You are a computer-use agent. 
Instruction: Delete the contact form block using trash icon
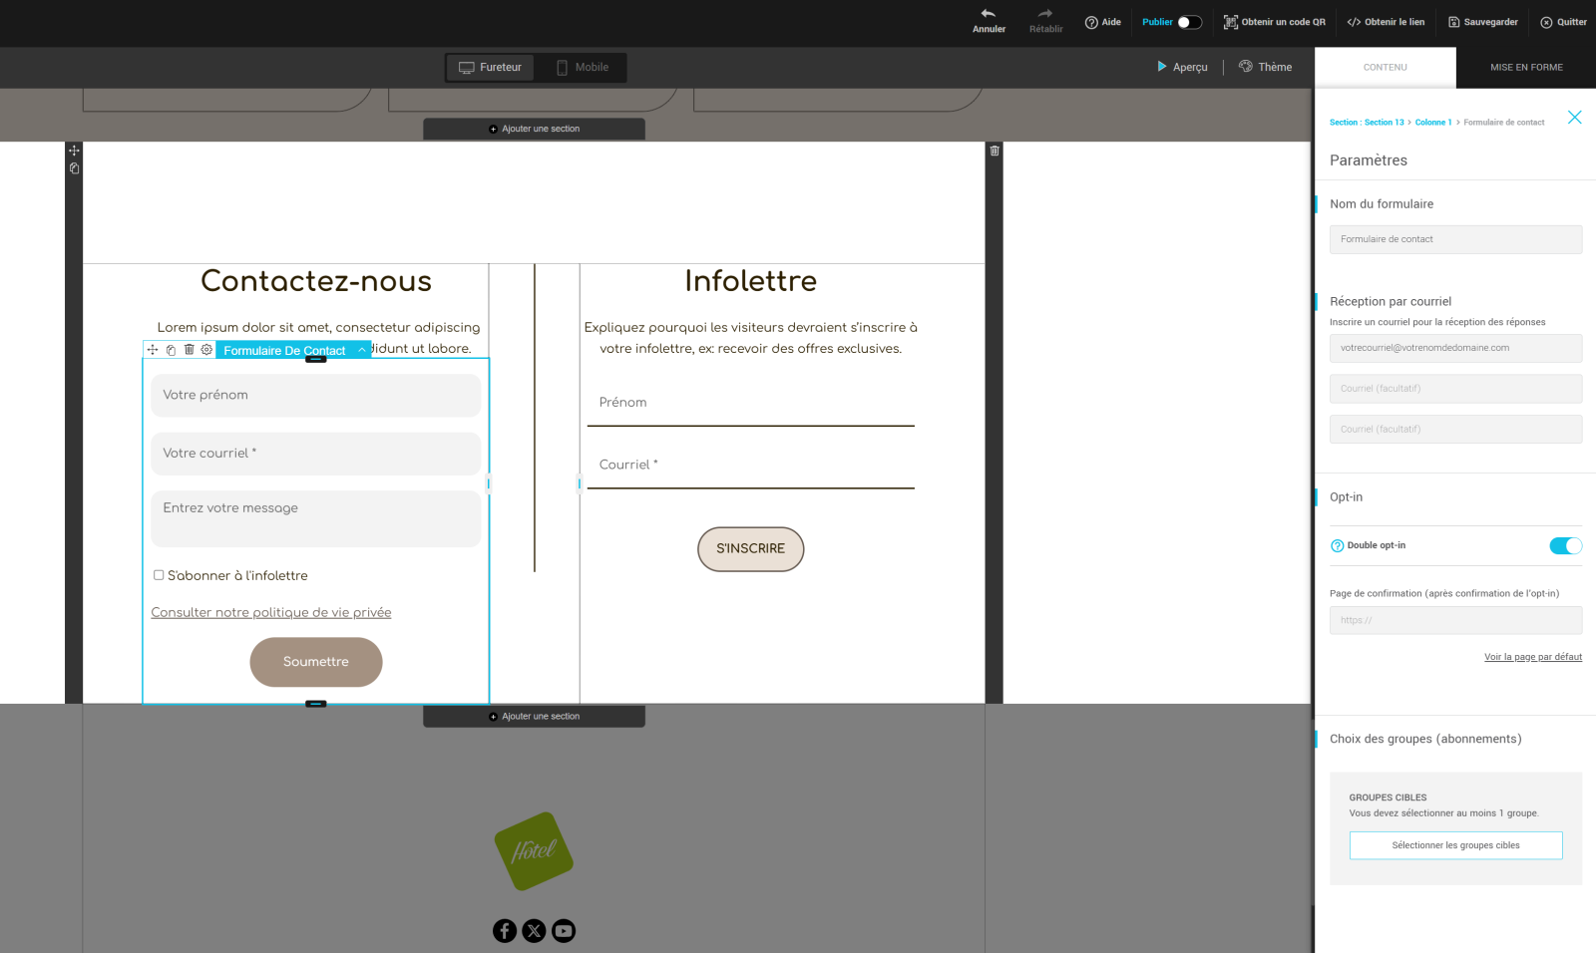point(189,350)
